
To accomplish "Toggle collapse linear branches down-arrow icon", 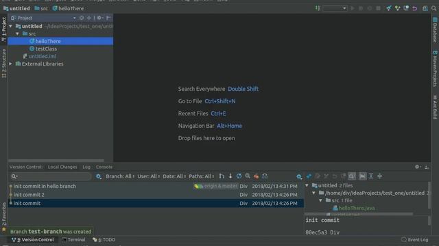I will pos(230,176).
